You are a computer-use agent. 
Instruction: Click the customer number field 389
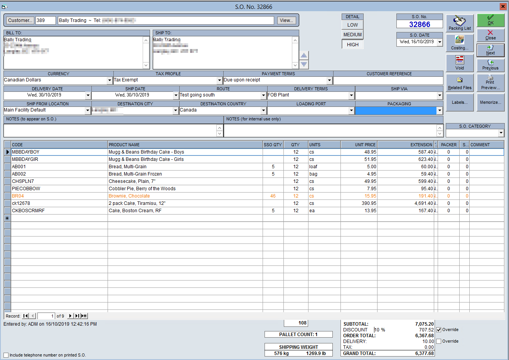coord(46,20)
